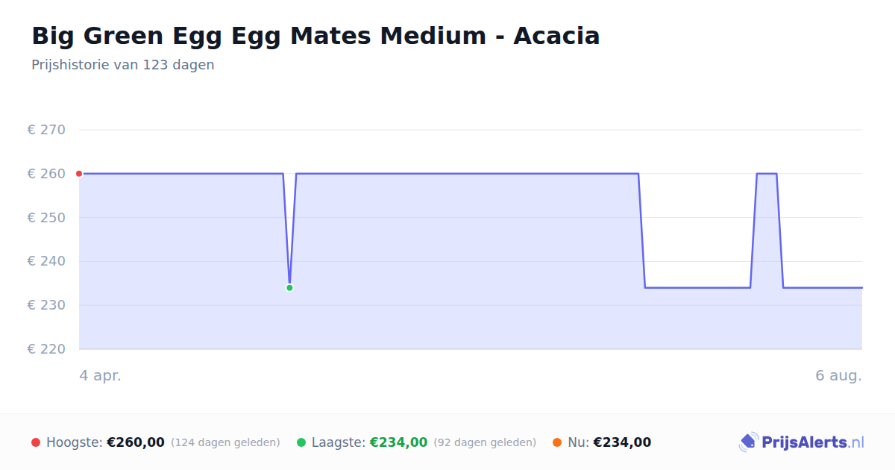
Task: Click the orange Nu legend dot
Action: tap(557, 442)
